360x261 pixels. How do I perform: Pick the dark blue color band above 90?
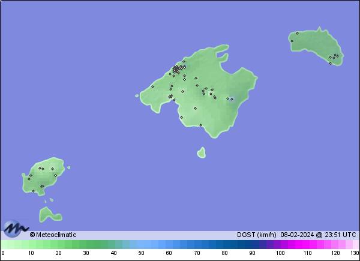tap(252, 245)
